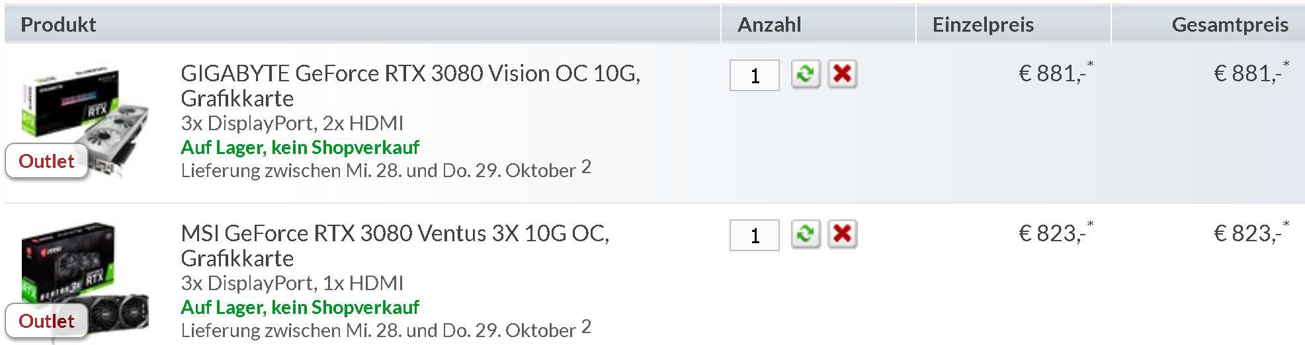
Task: Focus the quantity field for MSI card
Action: click(x=754, y=235)
